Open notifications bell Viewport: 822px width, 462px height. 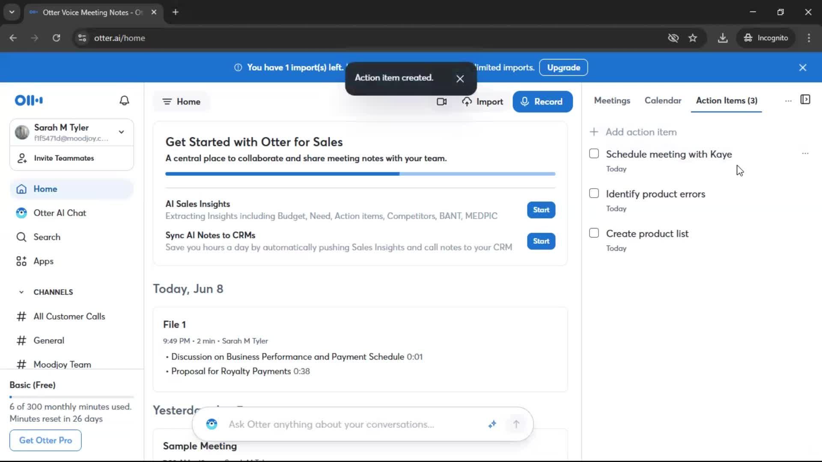pyautogui.click(x=124, y=101)
